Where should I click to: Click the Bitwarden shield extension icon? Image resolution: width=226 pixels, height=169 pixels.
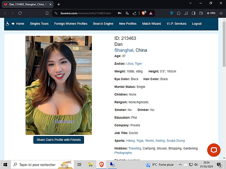[172, 13]
